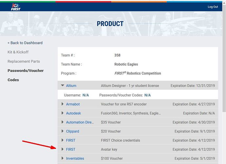This screenshot has height=164, width=226.
Task: Click 'Altium Designer - 1 yr student license'
Action: (130, 86)
